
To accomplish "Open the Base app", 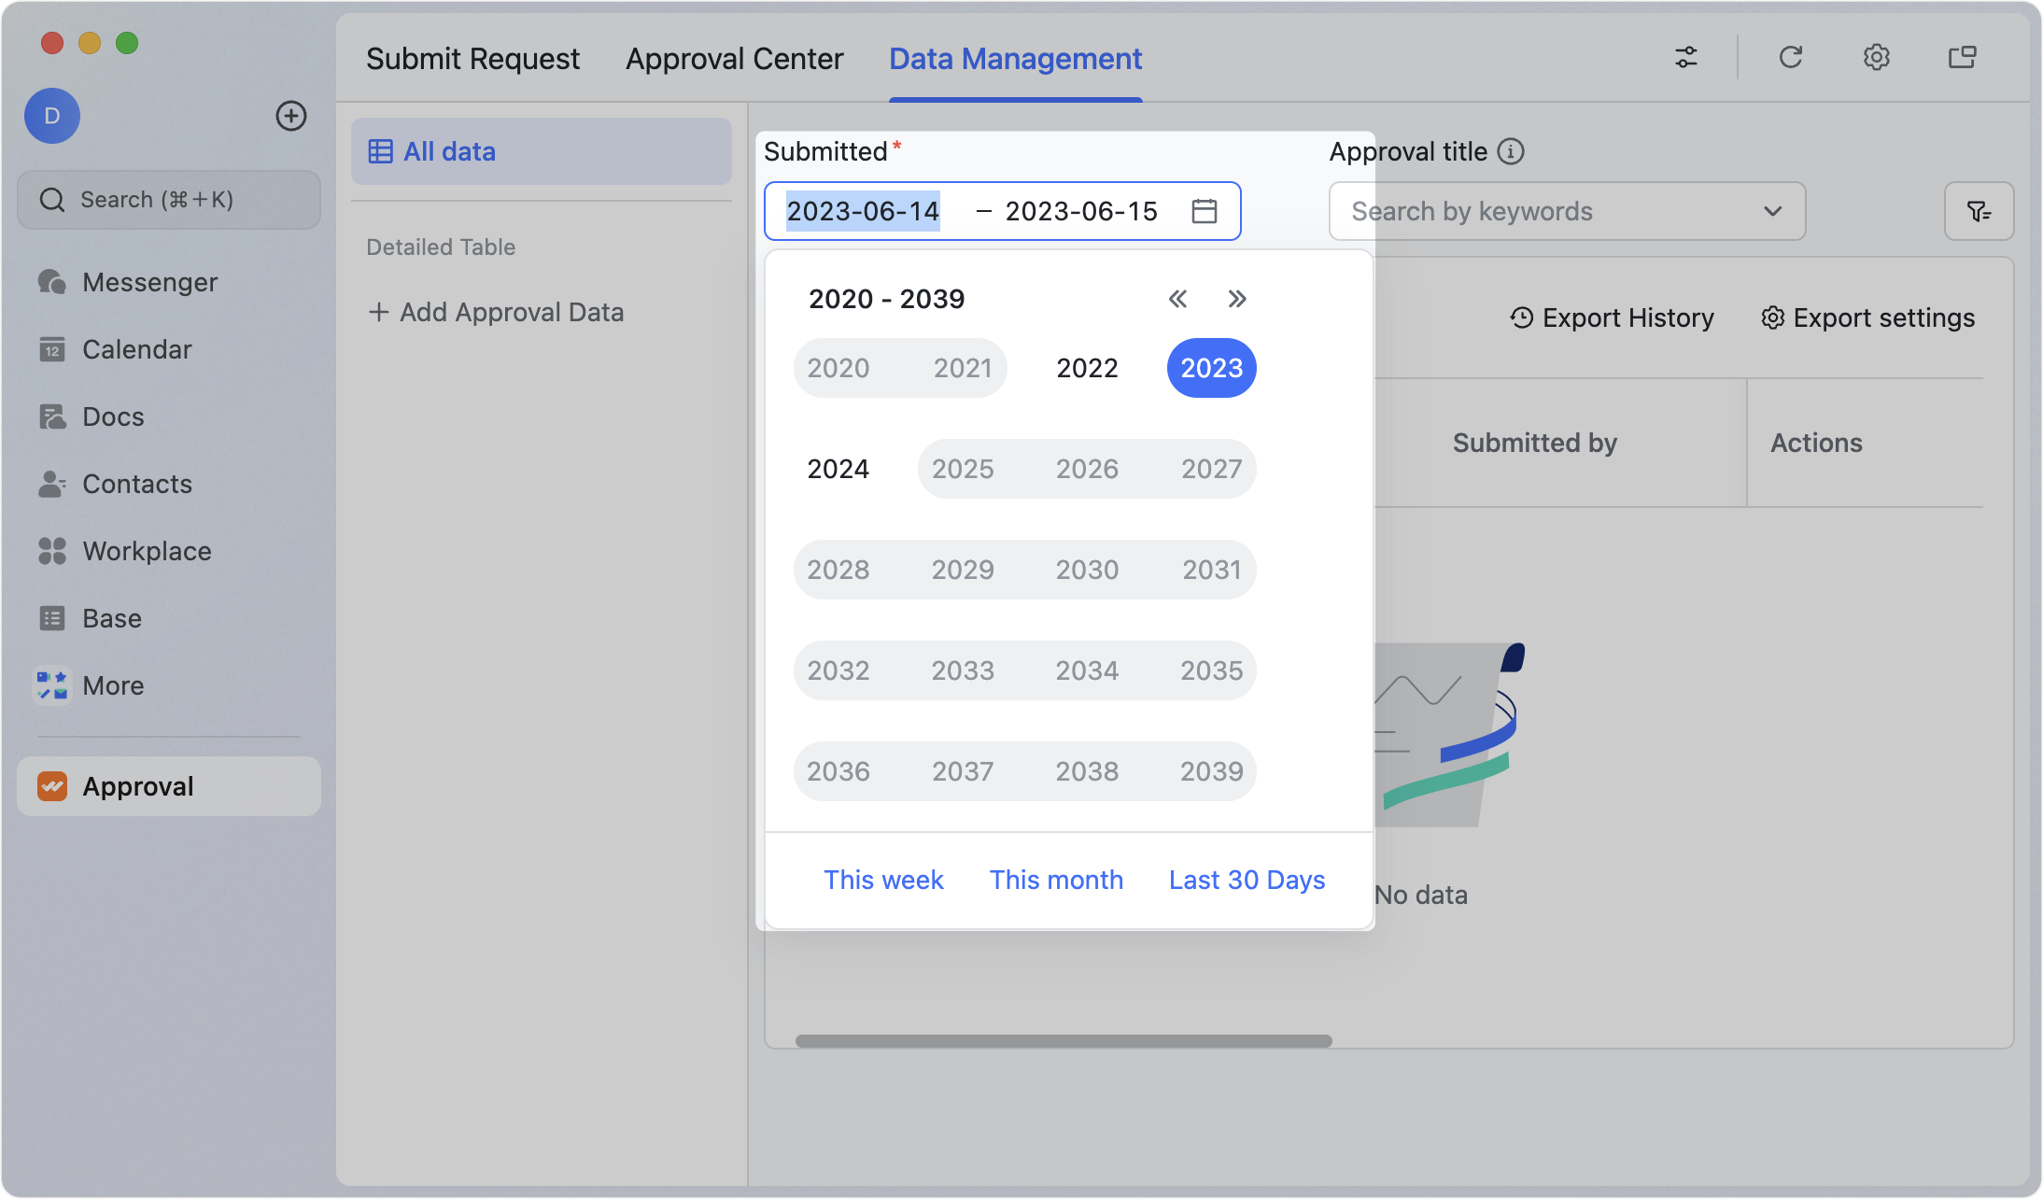I will point(113,618).
